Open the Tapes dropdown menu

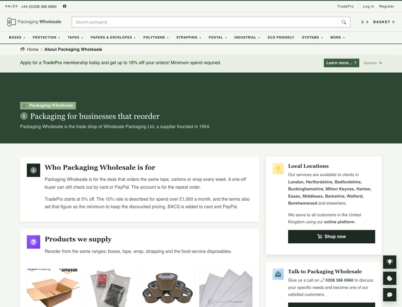75,37
